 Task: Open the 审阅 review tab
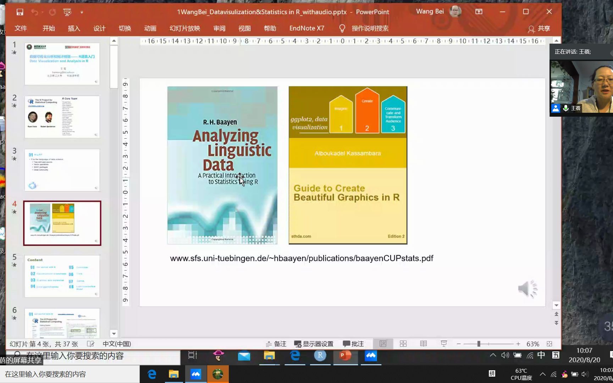(219, 28)
